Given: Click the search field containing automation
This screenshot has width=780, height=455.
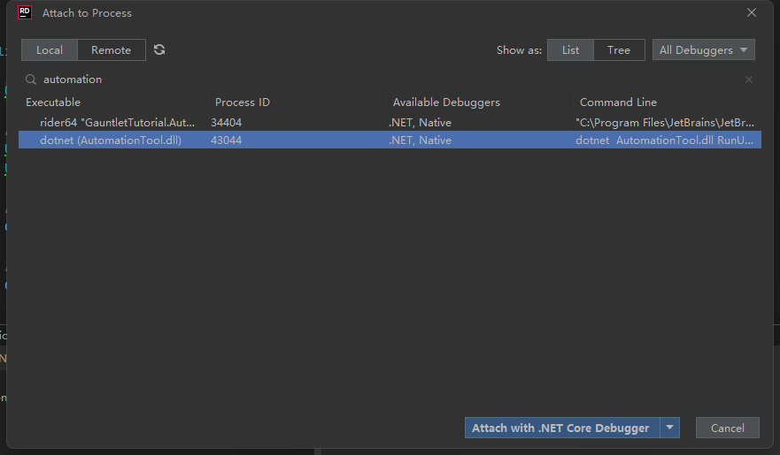Looking at the screenshot, I should coord(354,80).
